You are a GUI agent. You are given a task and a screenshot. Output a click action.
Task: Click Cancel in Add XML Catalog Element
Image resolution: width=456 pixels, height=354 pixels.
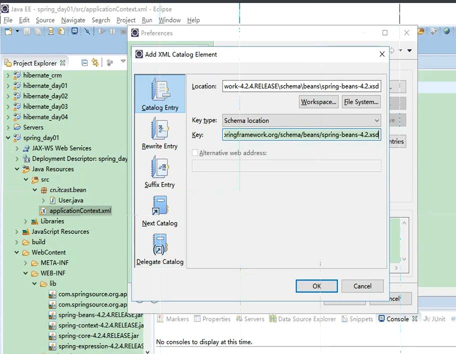(362, 286)
